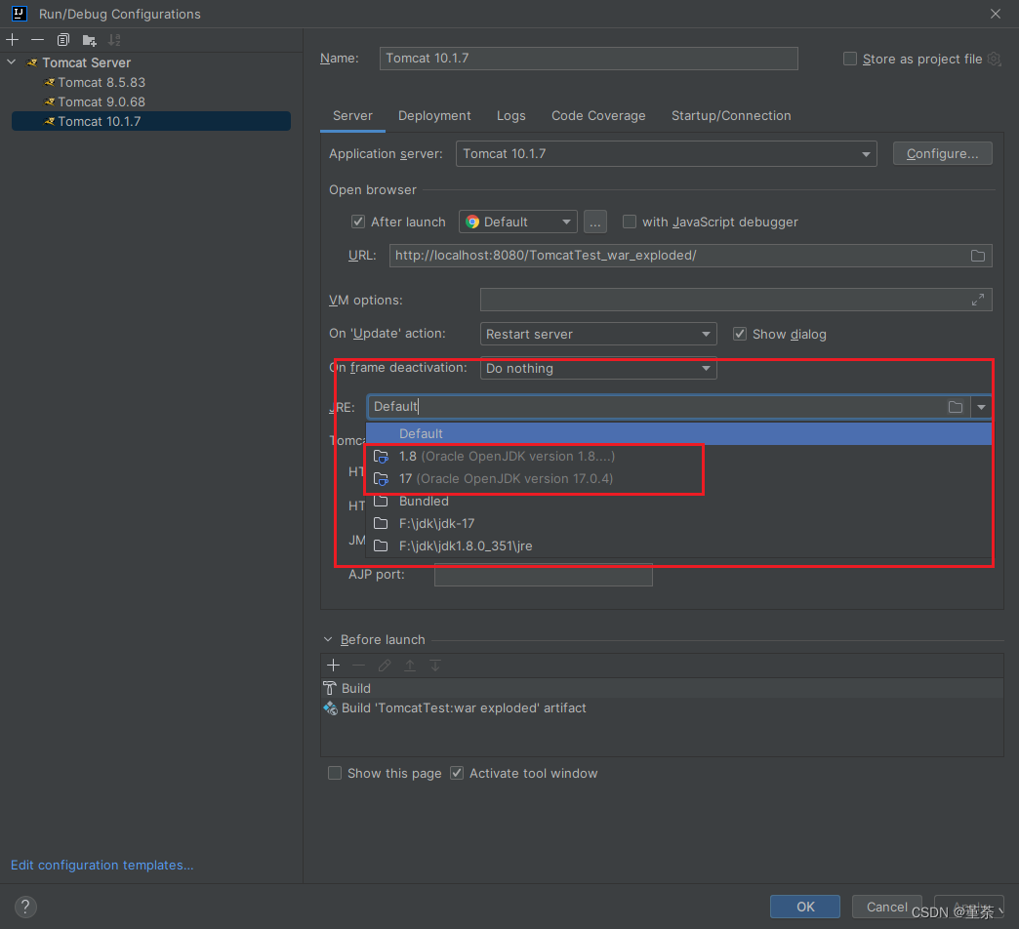Switch to Deployment tab
This screenshot has height=929, width=1019.
click(434, 116)
